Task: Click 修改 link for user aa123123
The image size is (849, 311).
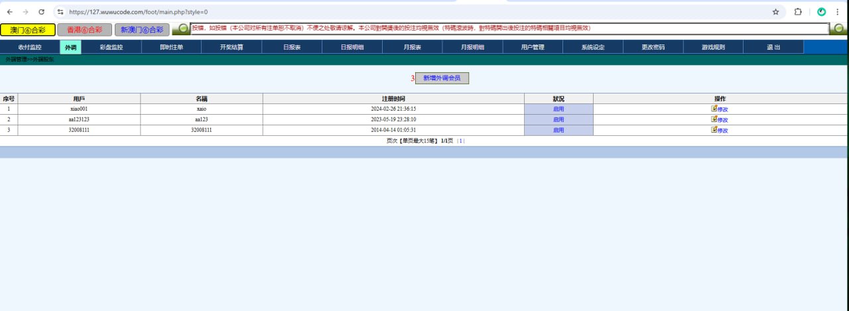Action: [x=723, y=120]
